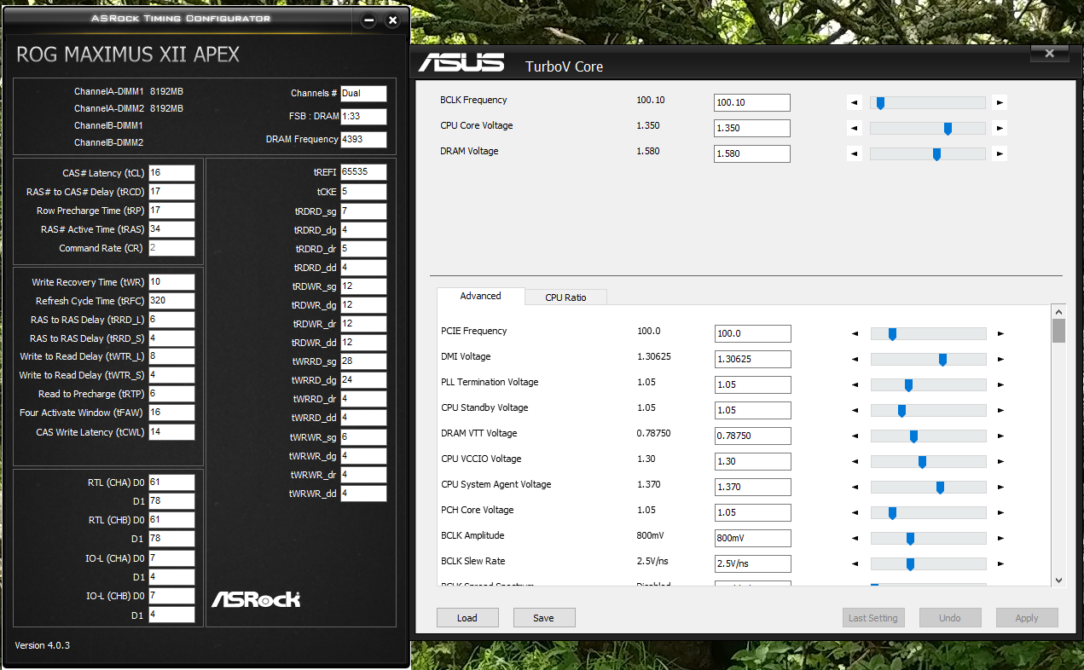This screenshot has width=1084, height=670.
Task: Minimize the ASRock Timing Configurator window
Action: click(x=368, y=20)
